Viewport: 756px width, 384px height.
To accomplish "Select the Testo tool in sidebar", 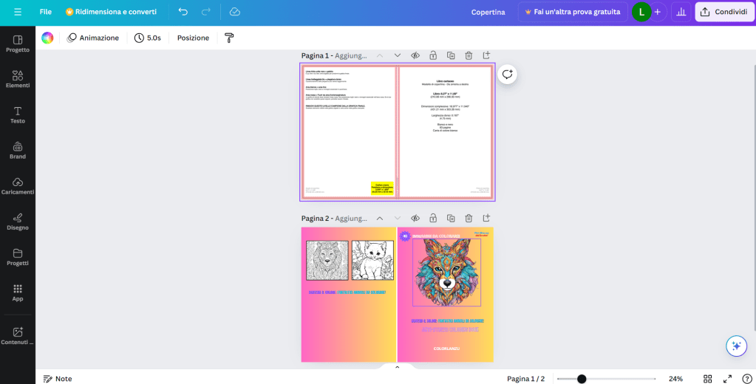I will [18, 114].
